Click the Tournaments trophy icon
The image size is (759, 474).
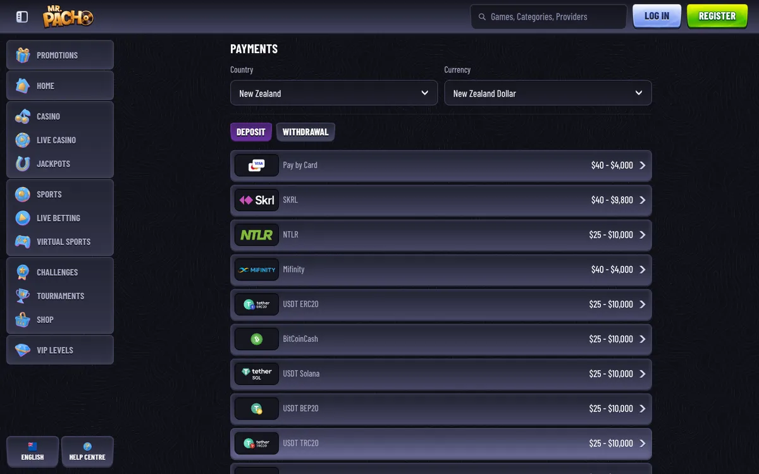(23, 296)
